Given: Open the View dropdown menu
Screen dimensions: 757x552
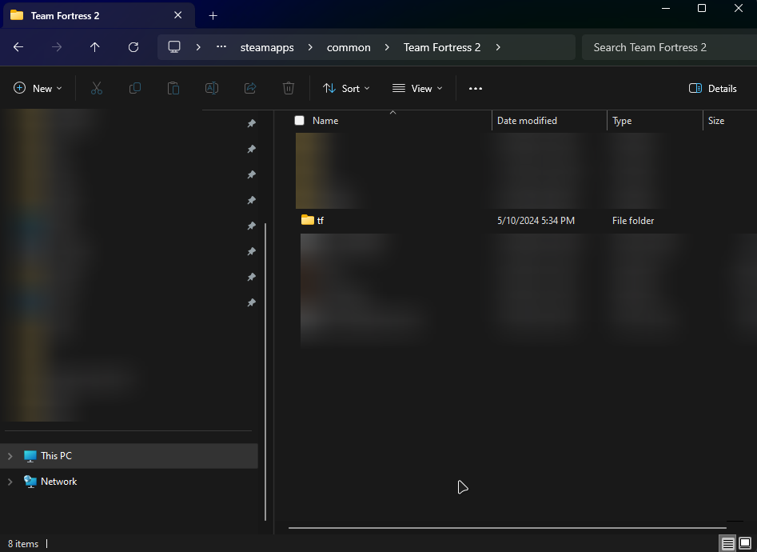Looking at the screenshot, I should (417, 89).
